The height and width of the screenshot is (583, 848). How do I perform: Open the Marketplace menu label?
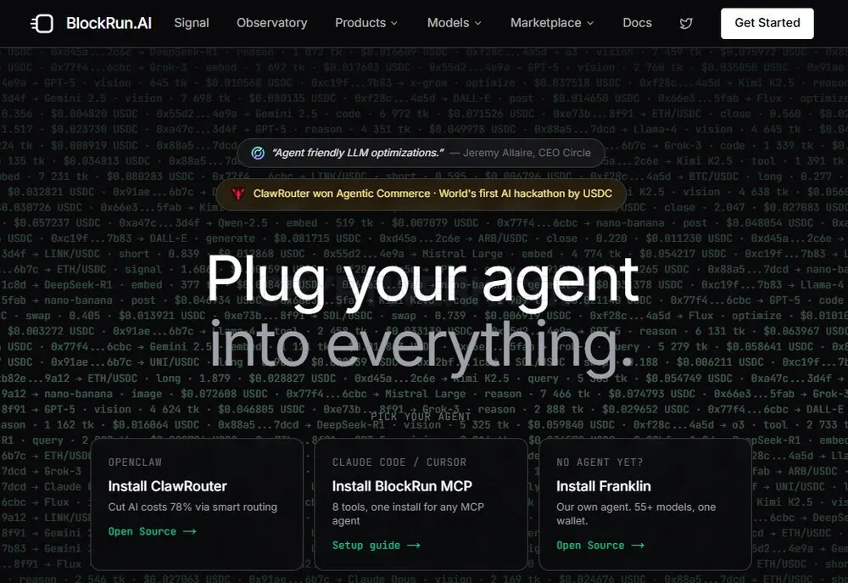point(545,23)
